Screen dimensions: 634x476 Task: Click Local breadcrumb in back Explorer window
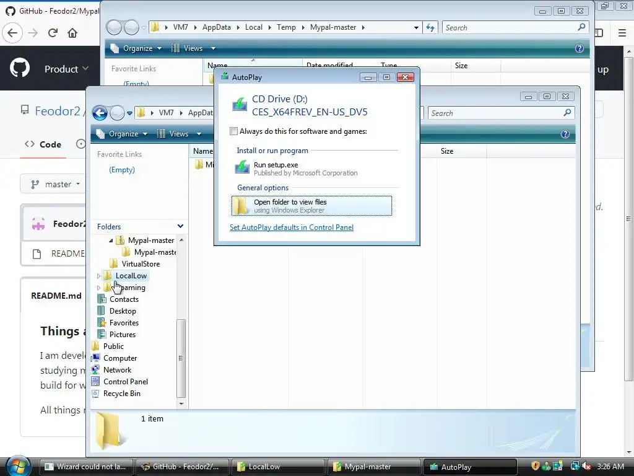point(253,27)
